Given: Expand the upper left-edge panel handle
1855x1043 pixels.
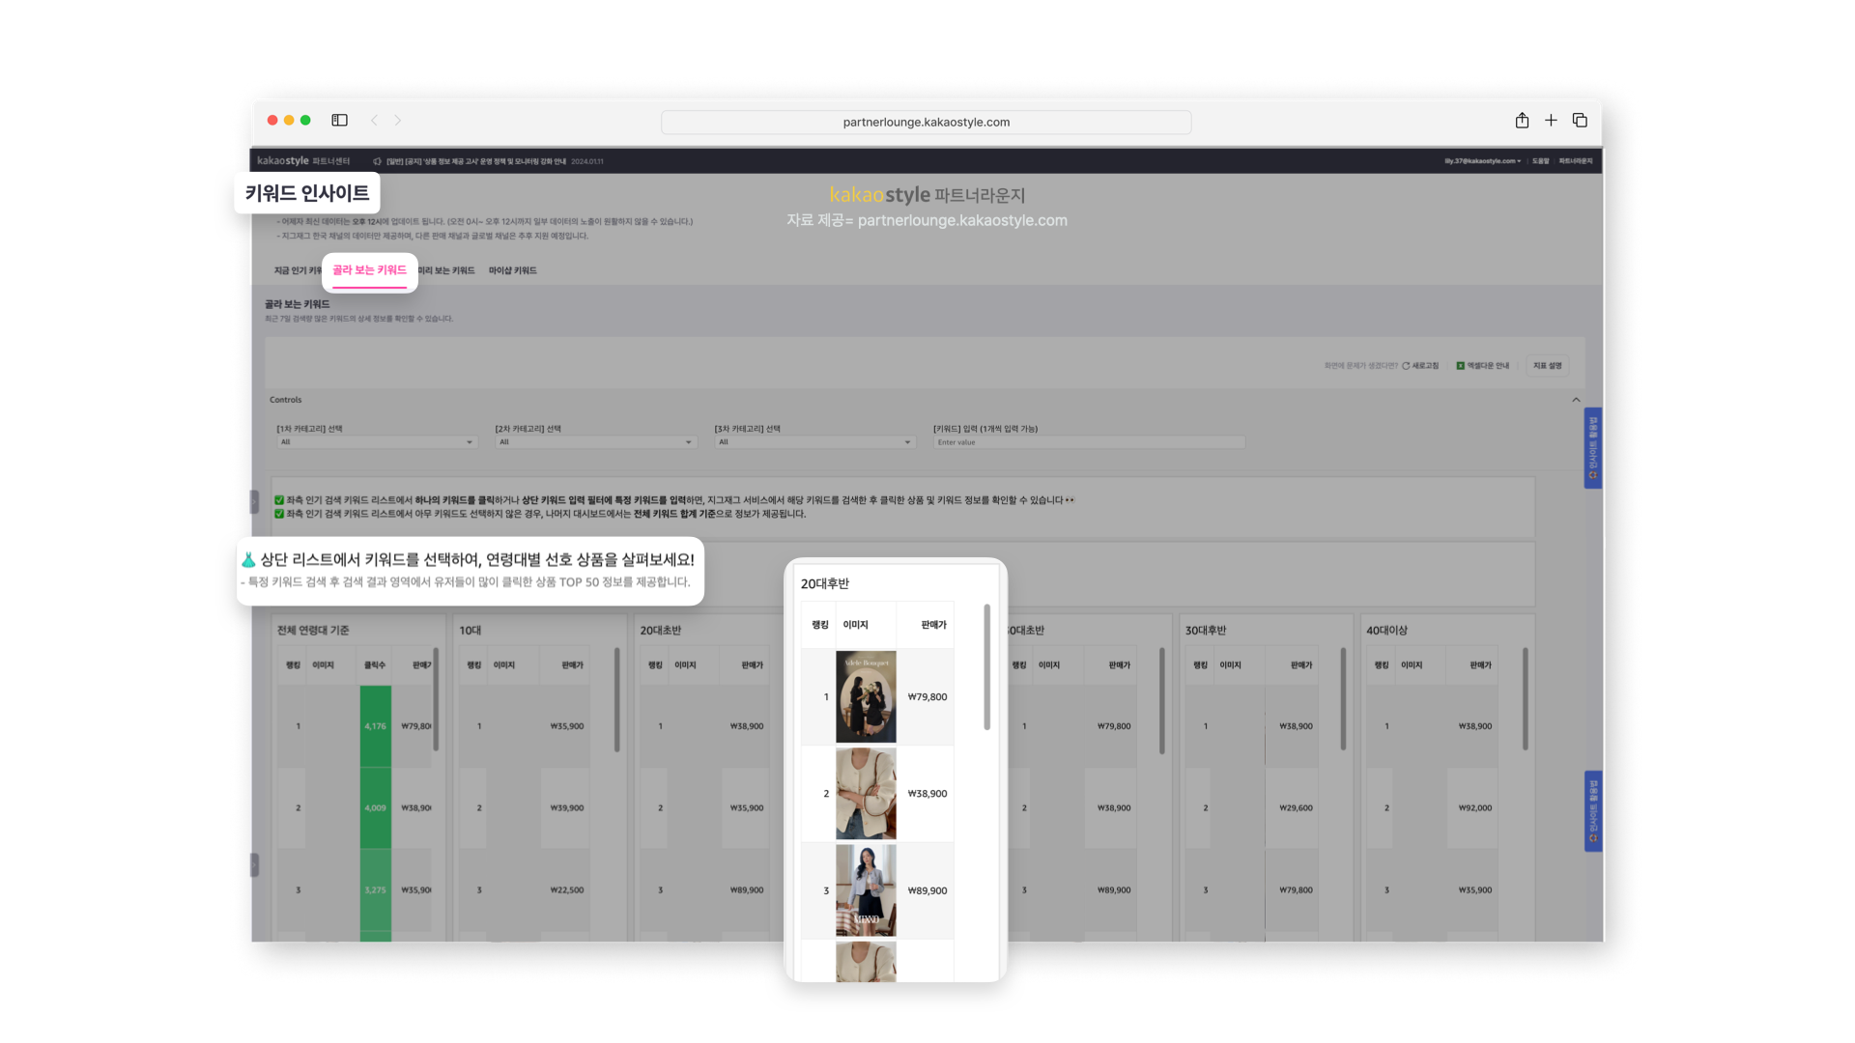Looking at the screenshot, I should (254, 501).
